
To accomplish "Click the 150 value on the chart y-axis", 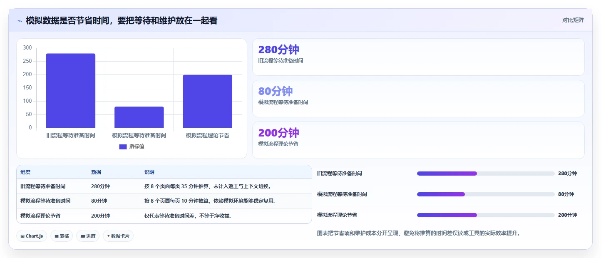I will pos(27,88).
